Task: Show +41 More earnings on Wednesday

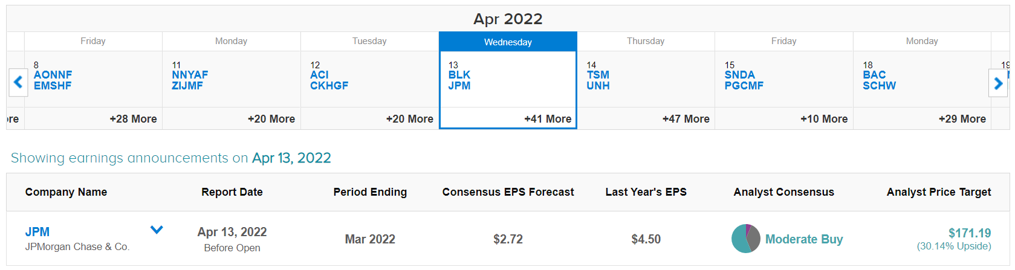Action: pos(548,119)
